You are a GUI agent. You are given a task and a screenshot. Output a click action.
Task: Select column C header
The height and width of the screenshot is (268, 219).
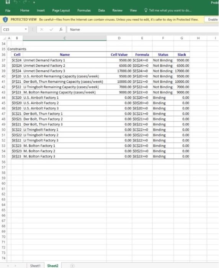[x=65, y=38]
